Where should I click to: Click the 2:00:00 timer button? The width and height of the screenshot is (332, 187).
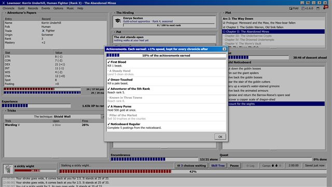click(x=293, y=165)
